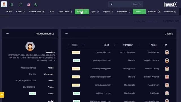The width and height of the screenshot is (181, 102).
Task: Select the name Suki Burks
Action: [154, 93]
